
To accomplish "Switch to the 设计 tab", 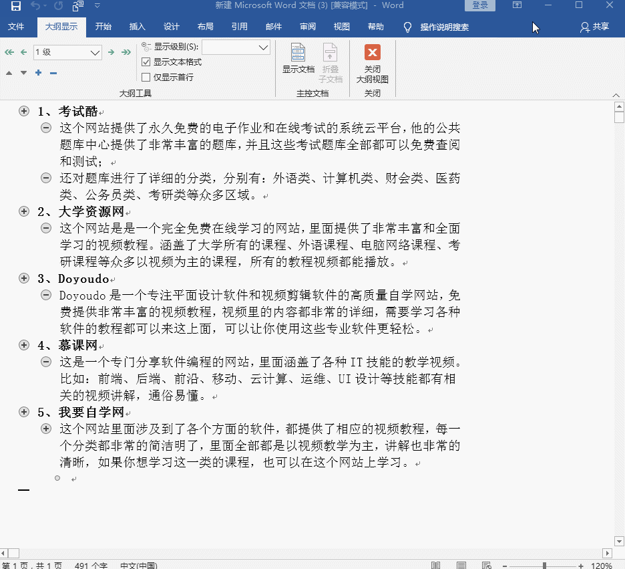I will tap(172, 27).
